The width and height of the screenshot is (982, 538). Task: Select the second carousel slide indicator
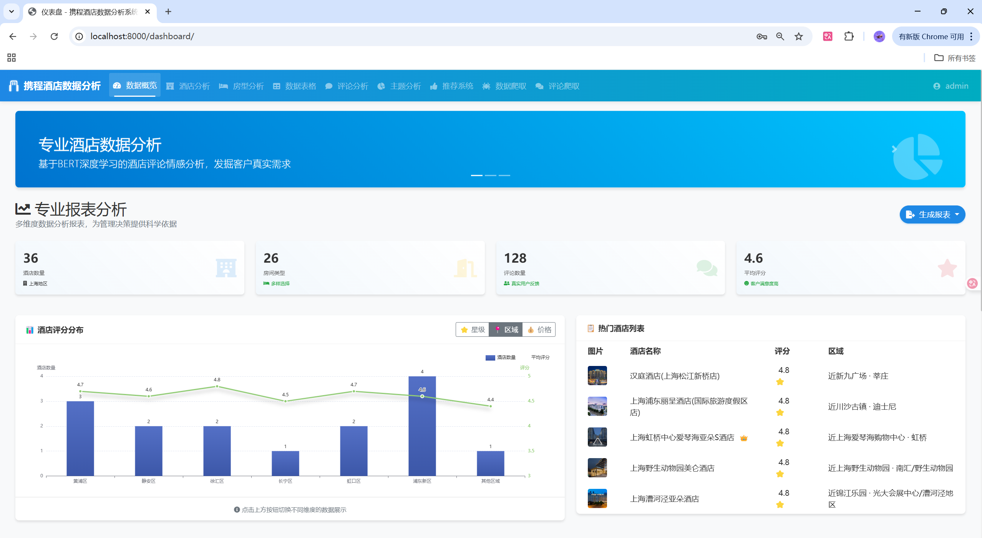[x=491, y=175]
